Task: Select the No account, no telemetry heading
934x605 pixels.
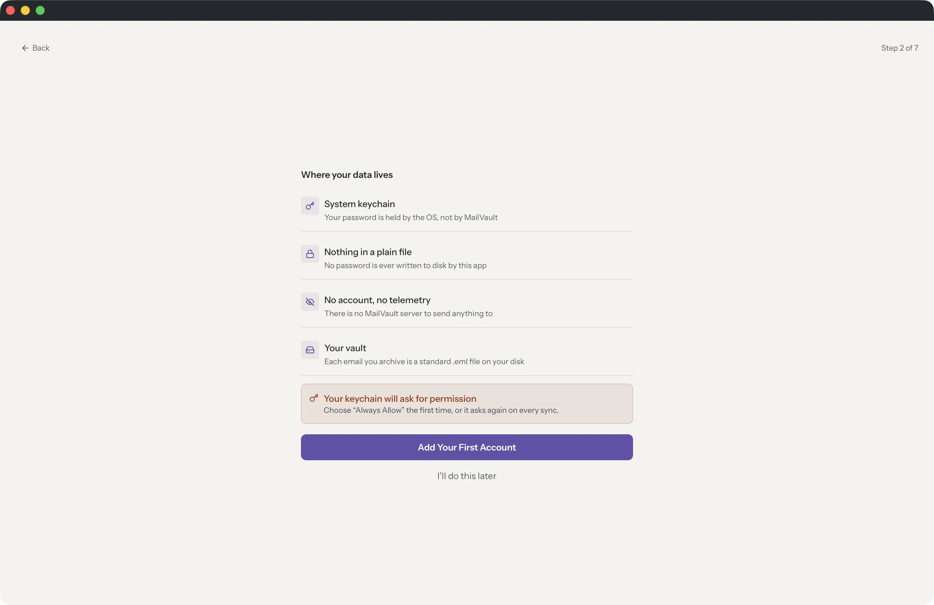Action: pyautogui.click(x=377, y=300)
